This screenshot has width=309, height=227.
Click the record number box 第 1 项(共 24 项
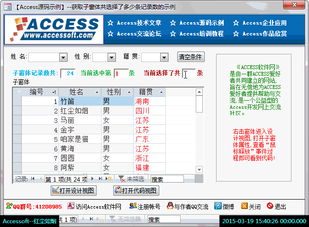tap(66, 179)
